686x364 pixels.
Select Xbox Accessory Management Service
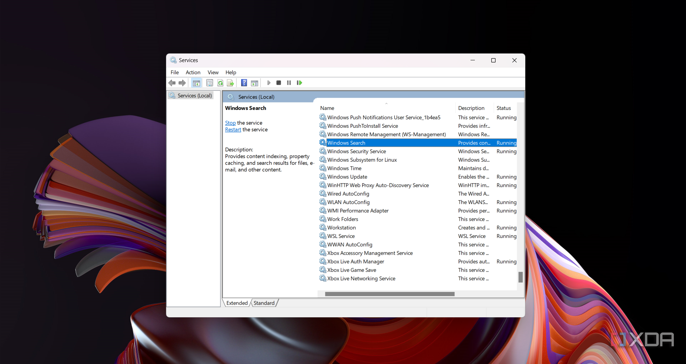[370, 253]
